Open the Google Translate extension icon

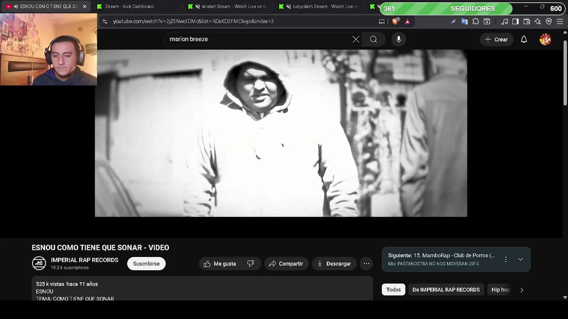point(465,21)
